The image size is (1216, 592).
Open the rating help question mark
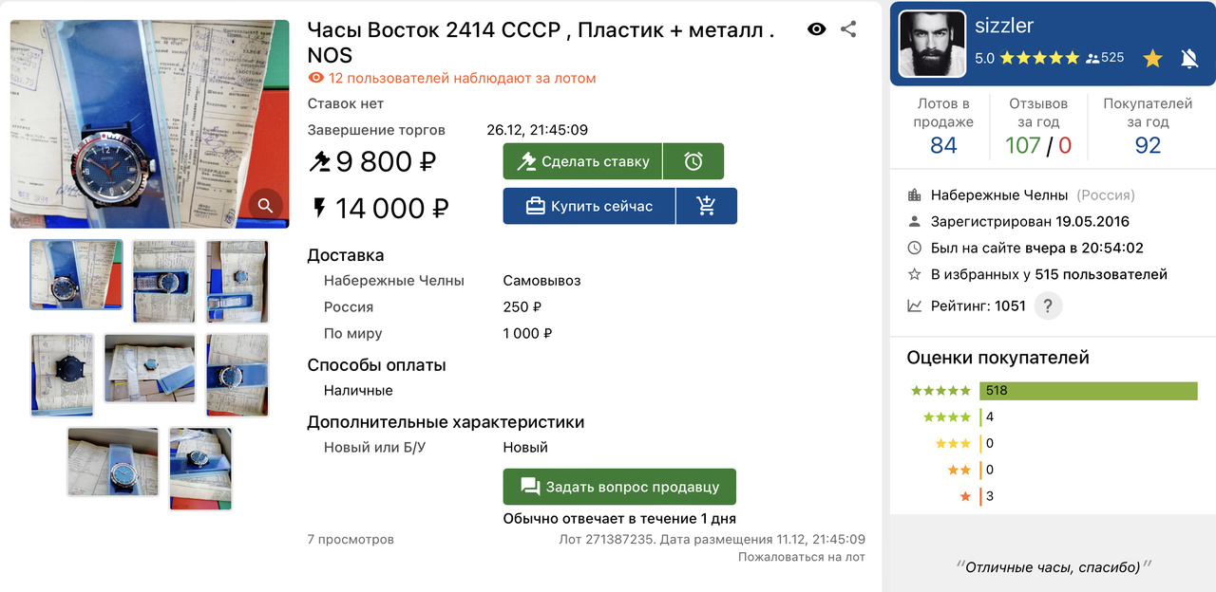coord(1048,305)
